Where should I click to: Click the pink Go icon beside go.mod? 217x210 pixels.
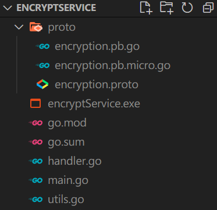coord(35,123)
